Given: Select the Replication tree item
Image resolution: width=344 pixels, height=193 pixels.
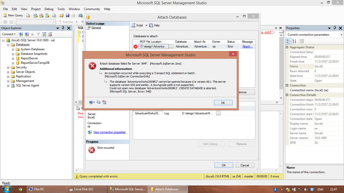Looking at the screenshot, I should 23,76.
